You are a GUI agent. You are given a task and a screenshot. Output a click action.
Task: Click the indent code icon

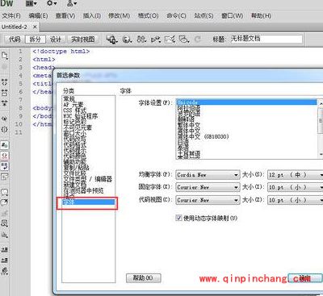click(5, 249)
